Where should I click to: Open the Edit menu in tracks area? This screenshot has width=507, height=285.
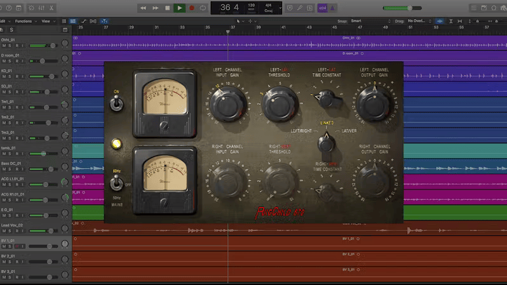[4, 22]
